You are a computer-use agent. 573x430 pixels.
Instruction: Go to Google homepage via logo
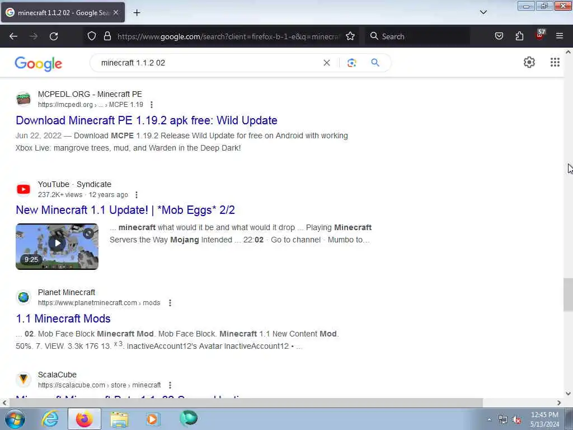[39, 64]
